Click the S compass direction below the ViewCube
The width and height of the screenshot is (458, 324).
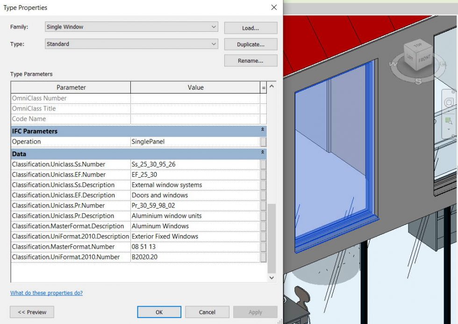click(x=418, y=81)
